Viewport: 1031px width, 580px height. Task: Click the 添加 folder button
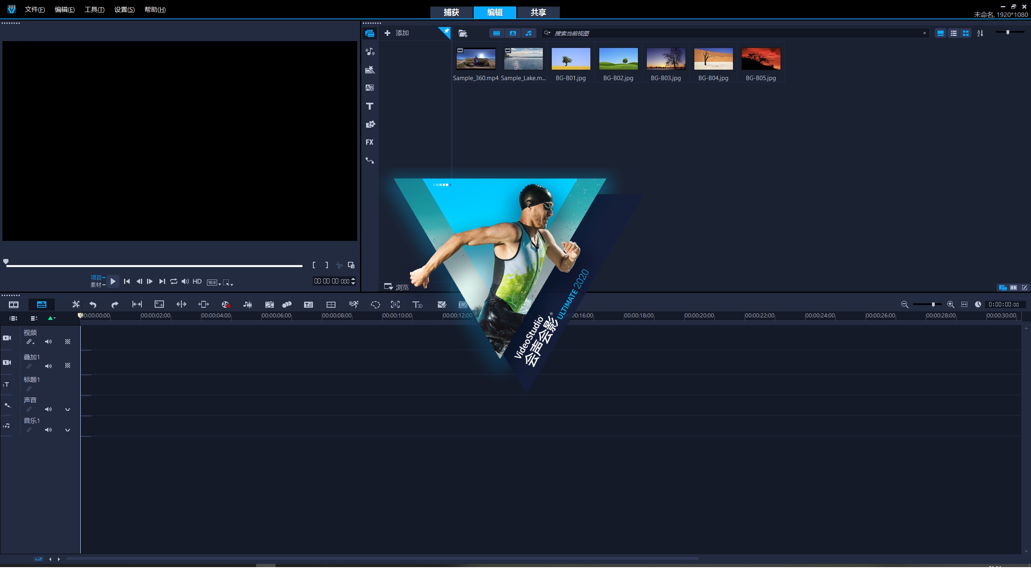click(397, 33)
